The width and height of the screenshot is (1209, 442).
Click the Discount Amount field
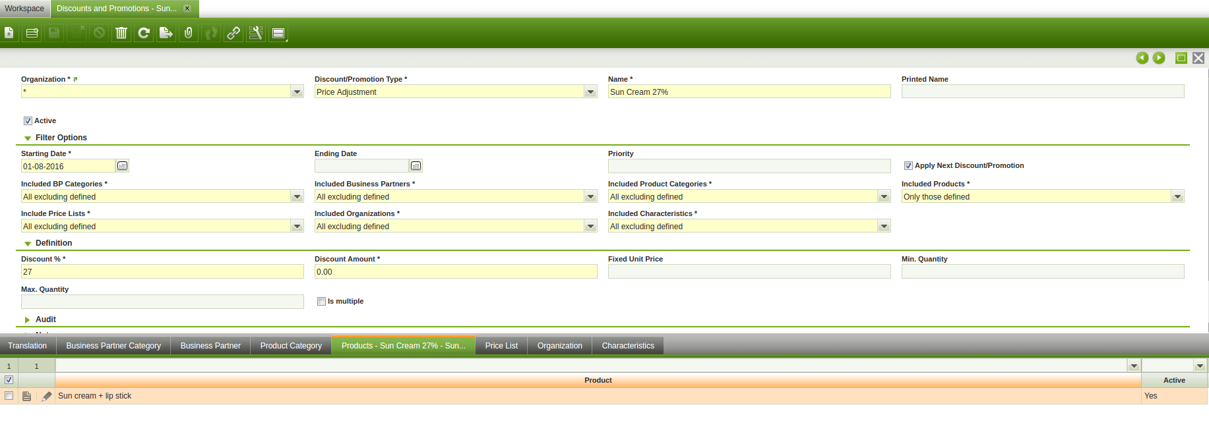[x=456, y=271]
